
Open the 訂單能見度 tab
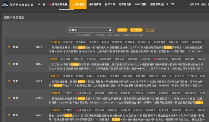click(125, 5)
